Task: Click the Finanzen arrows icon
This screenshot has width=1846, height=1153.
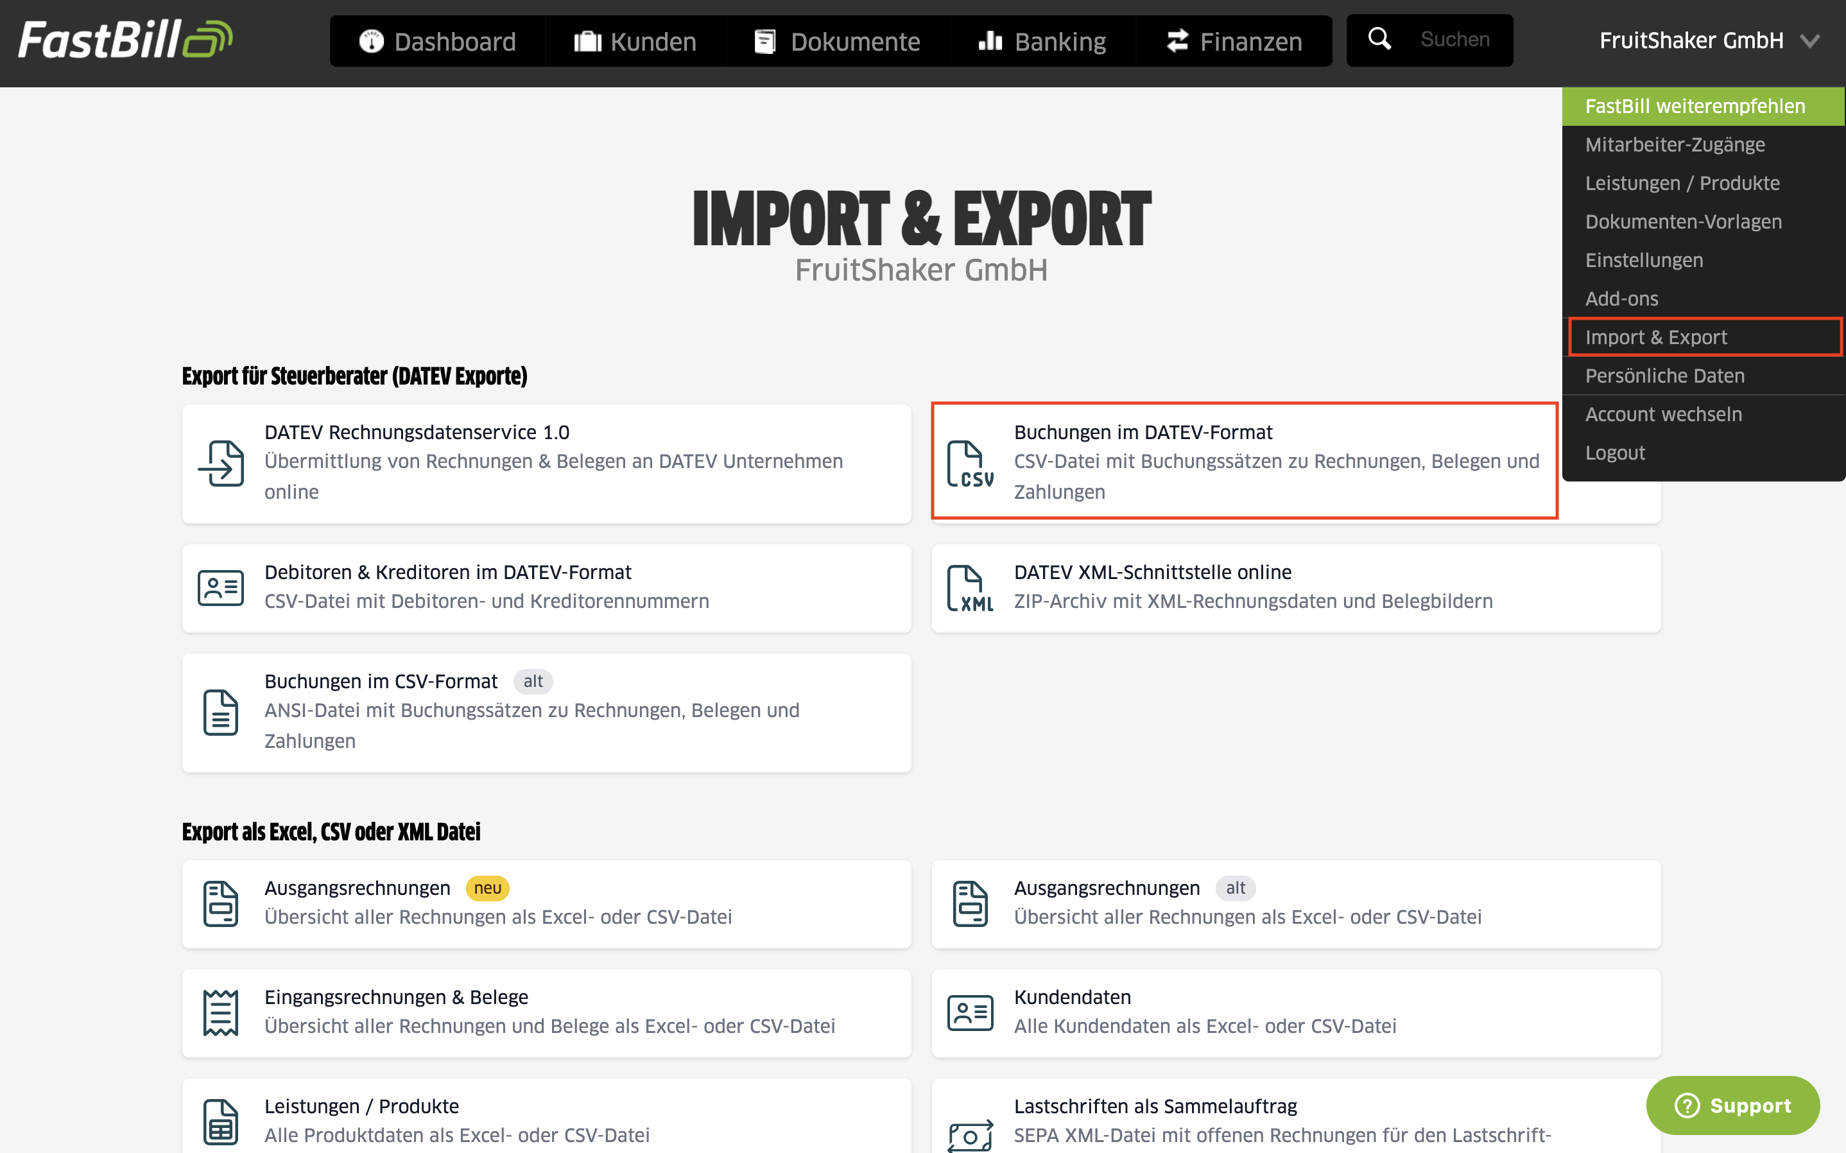Action: coord(1178,41)
